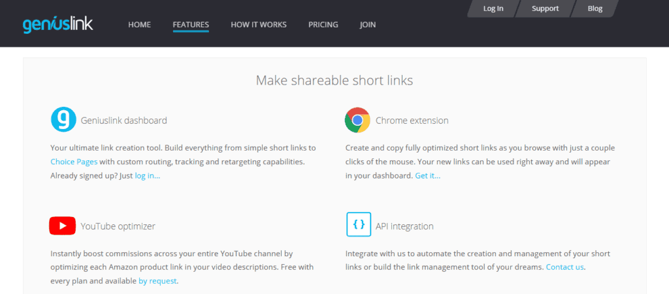Open the 'by request' link
Screen dimensions: 669x294
click(157, 281)
